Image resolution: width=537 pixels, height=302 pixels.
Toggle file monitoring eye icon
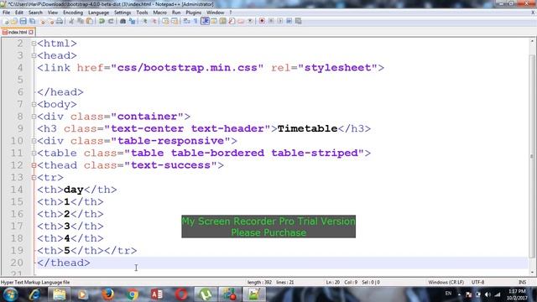coord(250,21)
